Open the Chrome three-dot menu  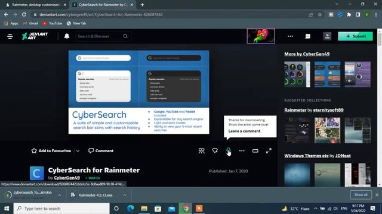376,14
